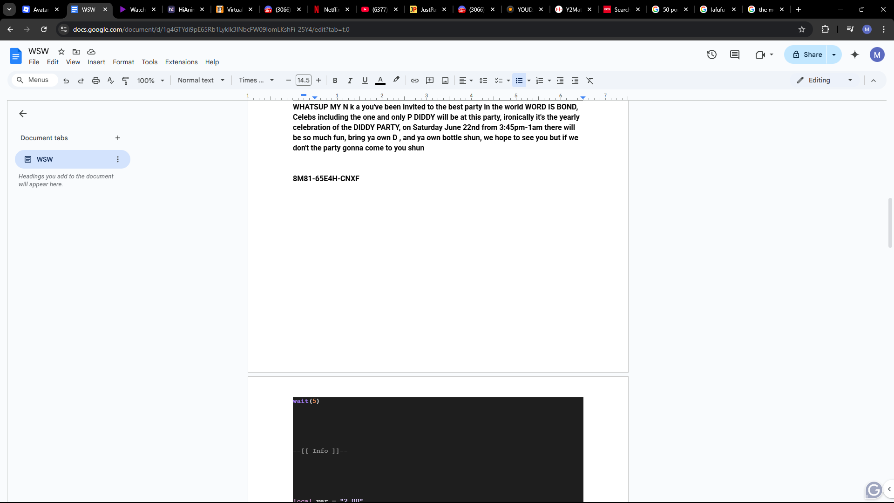
Task: Bookmark this page with the star icon
Action: click(x=802, y=29)
